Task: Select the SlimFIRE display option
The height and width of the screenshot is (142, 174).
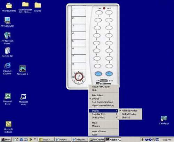Action: (x=130, y=117)
